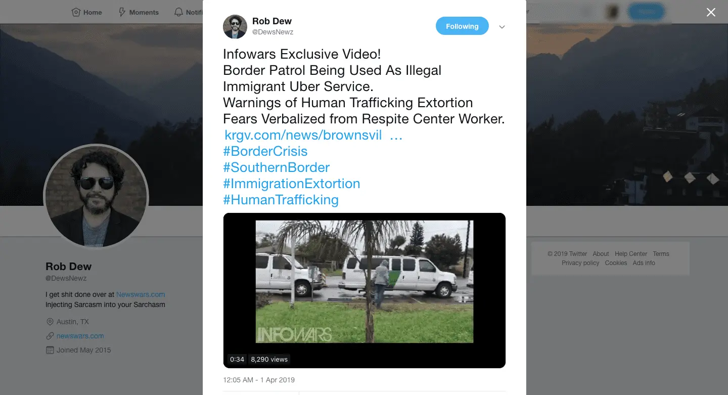
Task: Open the Newswars.com link in bio
Action: coord(141,294)
